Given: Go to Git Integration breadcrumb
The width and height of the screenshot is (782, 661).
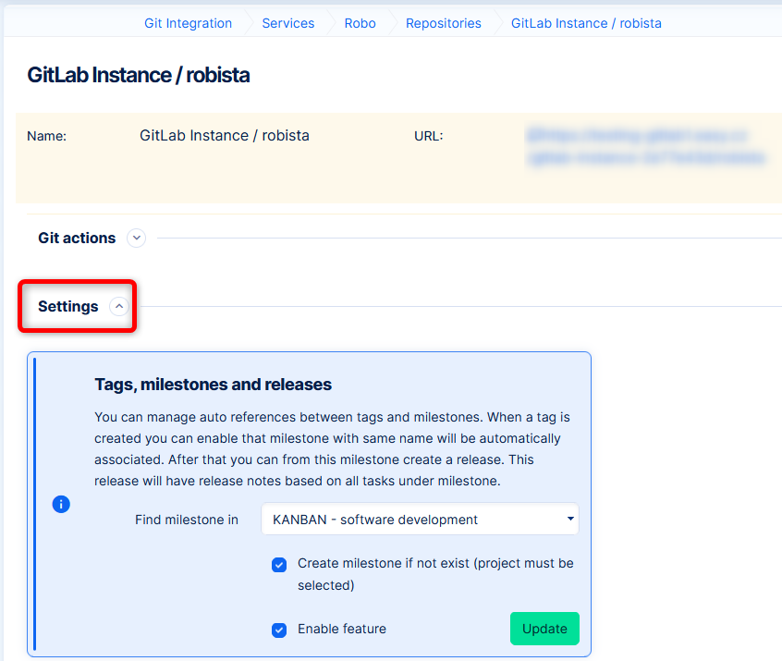Looking at the screenshot, I should 188,23.
